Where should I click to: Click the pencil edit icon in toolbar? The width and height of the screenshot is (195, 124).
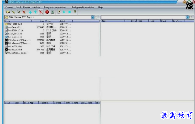coord(59,12)
